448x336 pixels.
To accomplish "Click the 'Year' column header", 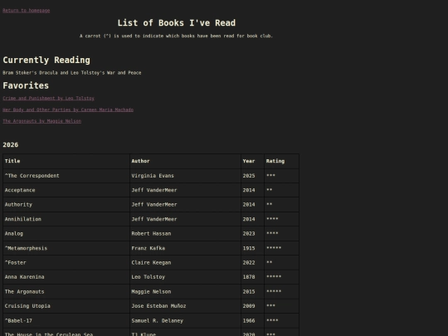I will pyautogui.click(x=252, y=161).
